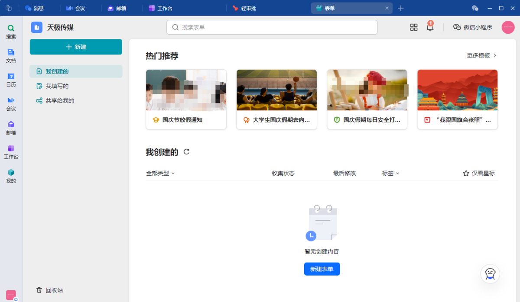Open the 日历 calendar icon
Image resolution: width=520 pixels, height=302 pixels.
11,80
